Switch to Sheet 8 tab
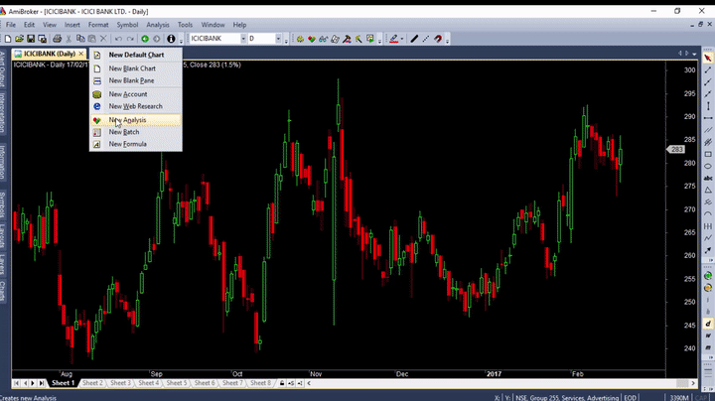Screen dimensions: 715x401 [x=261, y=383]
